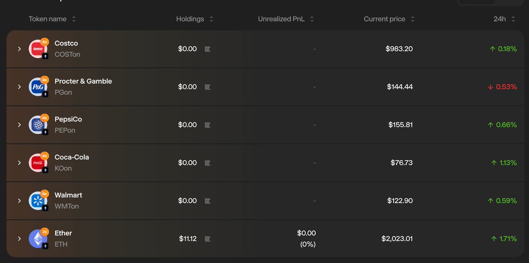
Task: Sort by Current price column
Action: tap(389, 19)
